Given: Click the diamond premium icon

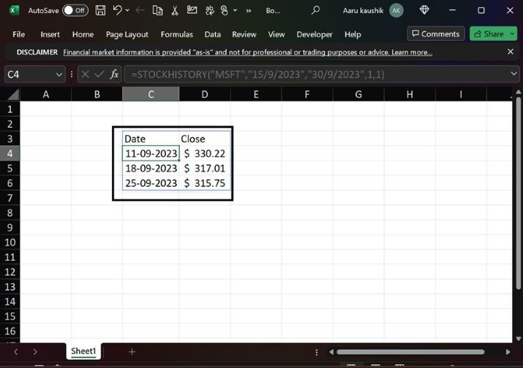Looking at the screenshot, I should coord(424,10).
